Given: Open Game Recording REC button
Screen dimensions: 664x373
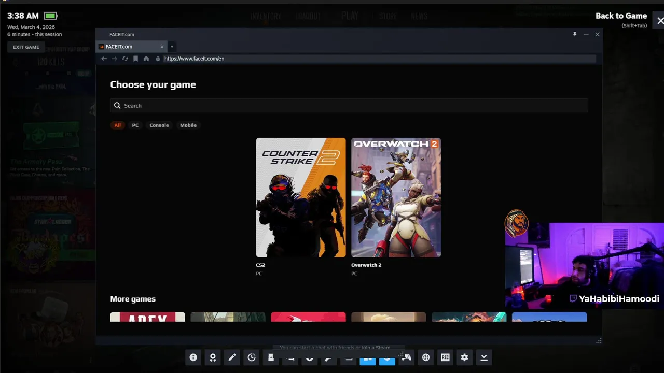Looking at the screenshot, I should pos(445,357).
